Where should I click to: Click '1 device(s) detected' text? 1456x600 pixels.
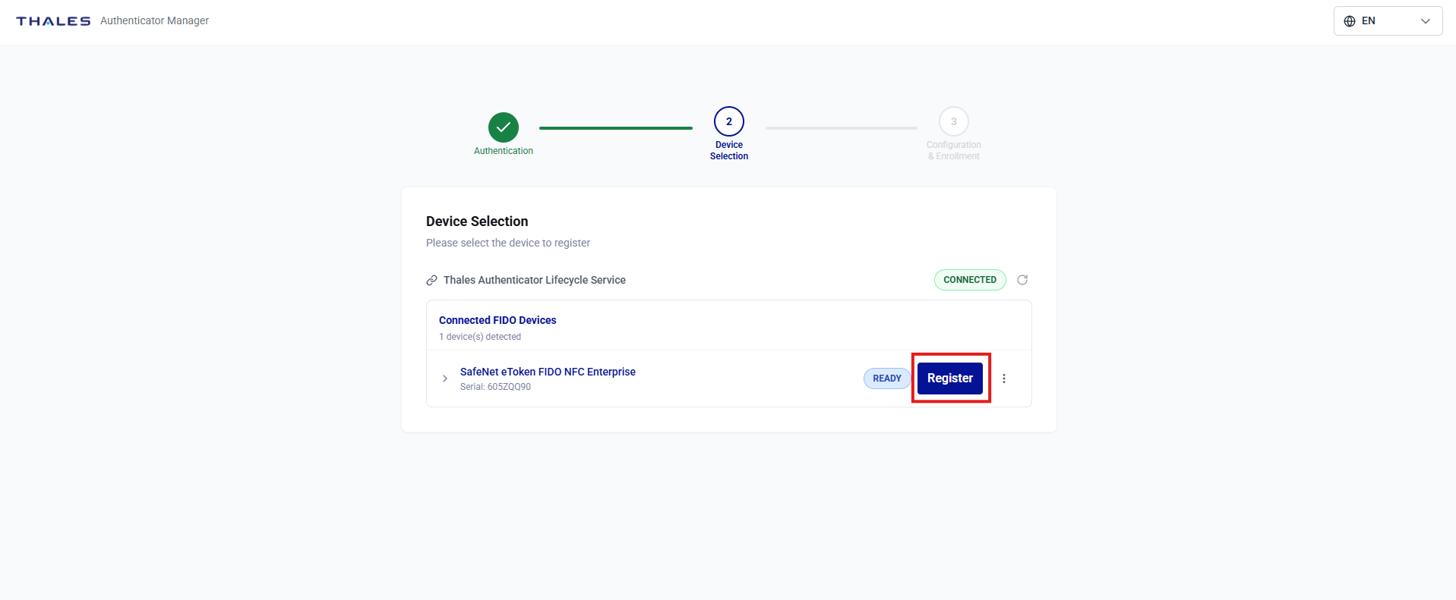[480, 337]
